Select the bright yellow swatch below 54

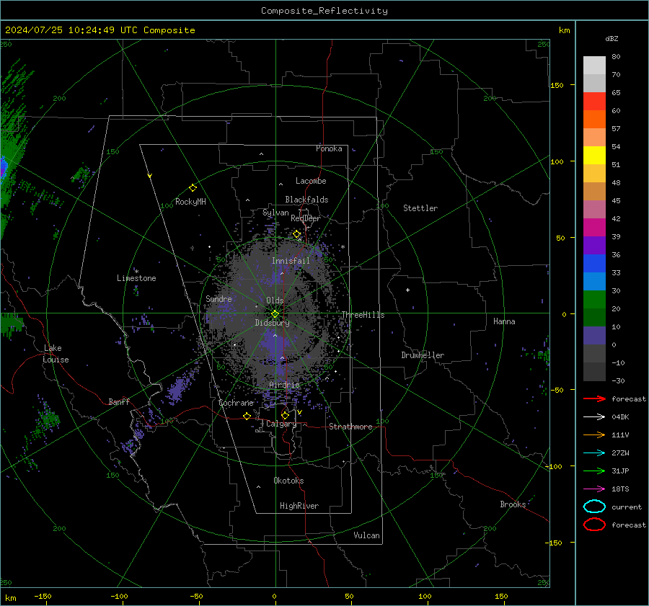[x=594, y=155]
